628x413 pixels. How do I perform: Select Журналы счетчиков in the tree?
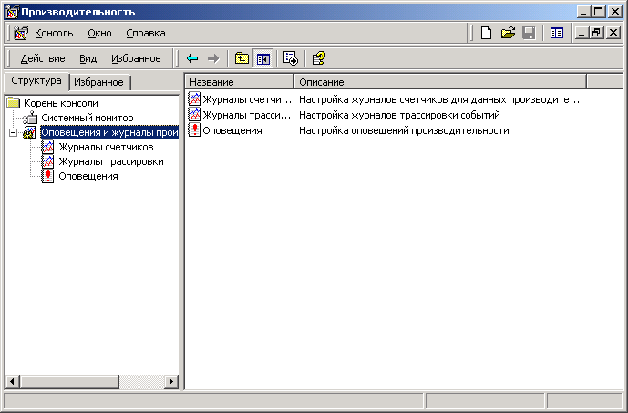point(106,147)
